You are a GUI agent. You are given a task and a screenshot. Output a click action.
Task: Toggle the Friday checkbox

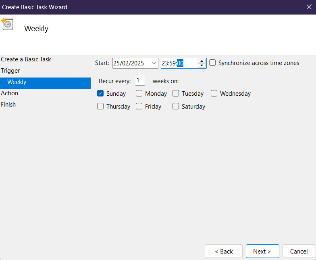(139, 107)
